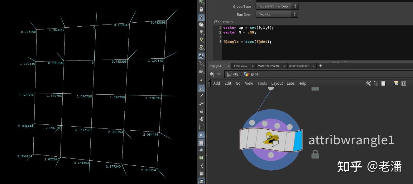Open the Labs menu
Viewport: 413px width, 184px height.
tap(291, 83)
